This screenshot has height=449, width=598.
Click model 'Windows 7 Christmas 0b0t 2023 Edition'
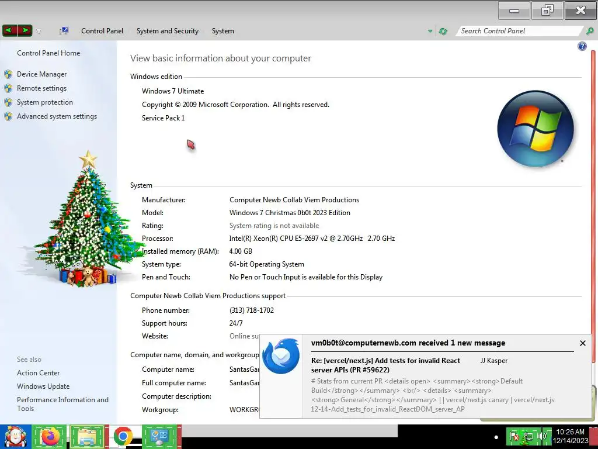290,213
